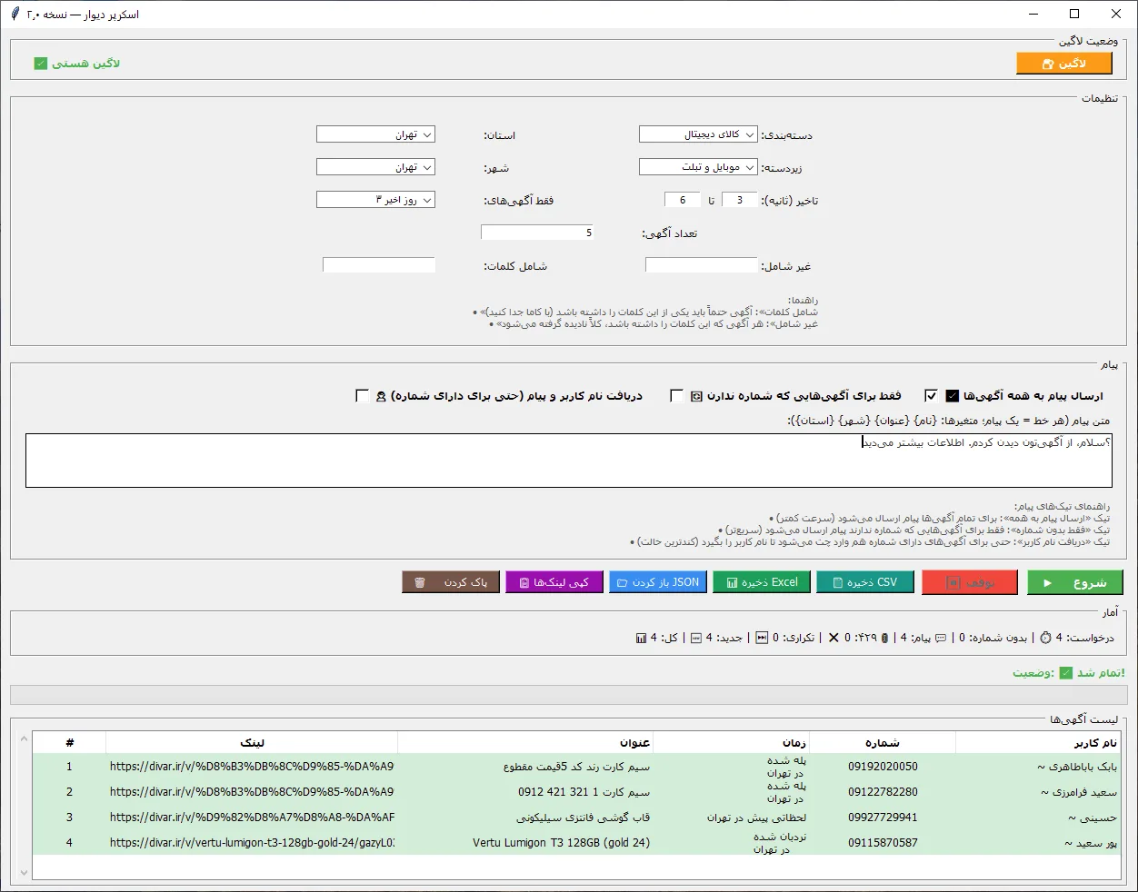Click the stopwatch icon beside درخواست
Screen dimensions: 1138x892
pyautogui.click(x=1045, y=638)
